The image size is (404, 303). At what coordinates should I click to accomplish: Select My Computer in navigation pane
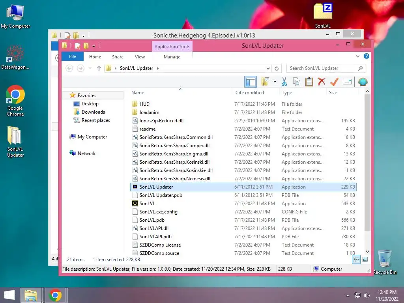(92, 137)
